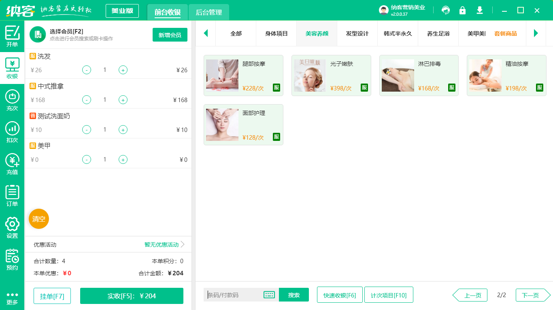The height and width of the screenshot is (310, 553).
Task: Click the lock screen icon in the titlebar
Action: (x=462, y=10)
